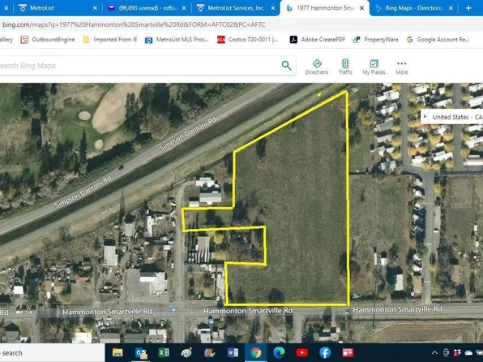
Task: Open Facebook from the taskbar
Action: pyautogui.click(x=325, y=352)
